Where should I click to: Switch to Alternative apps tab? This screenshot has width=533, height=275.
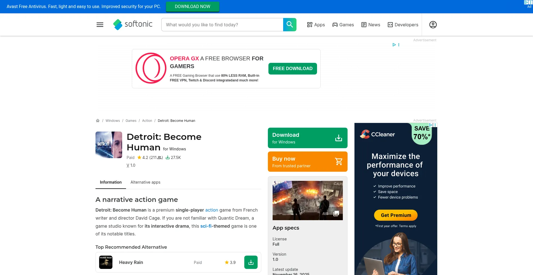tap(145, 182)
